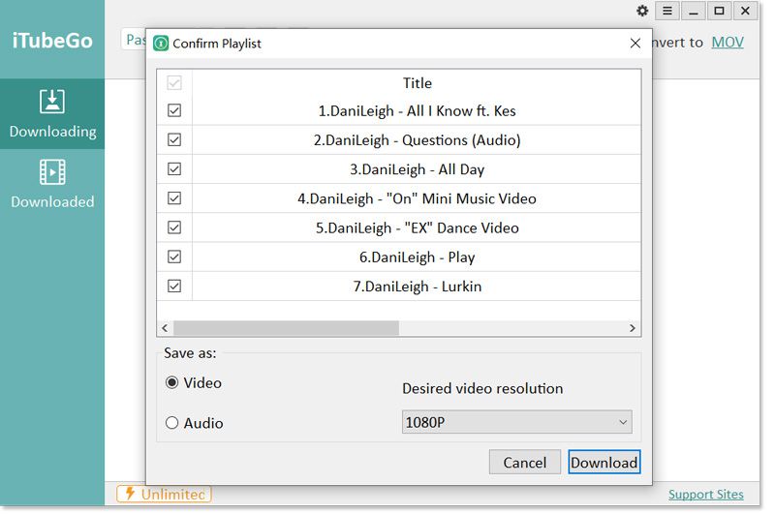The image size is (775, 514).
Task: Open the MOV convert format link
Action: coord(728,43)
